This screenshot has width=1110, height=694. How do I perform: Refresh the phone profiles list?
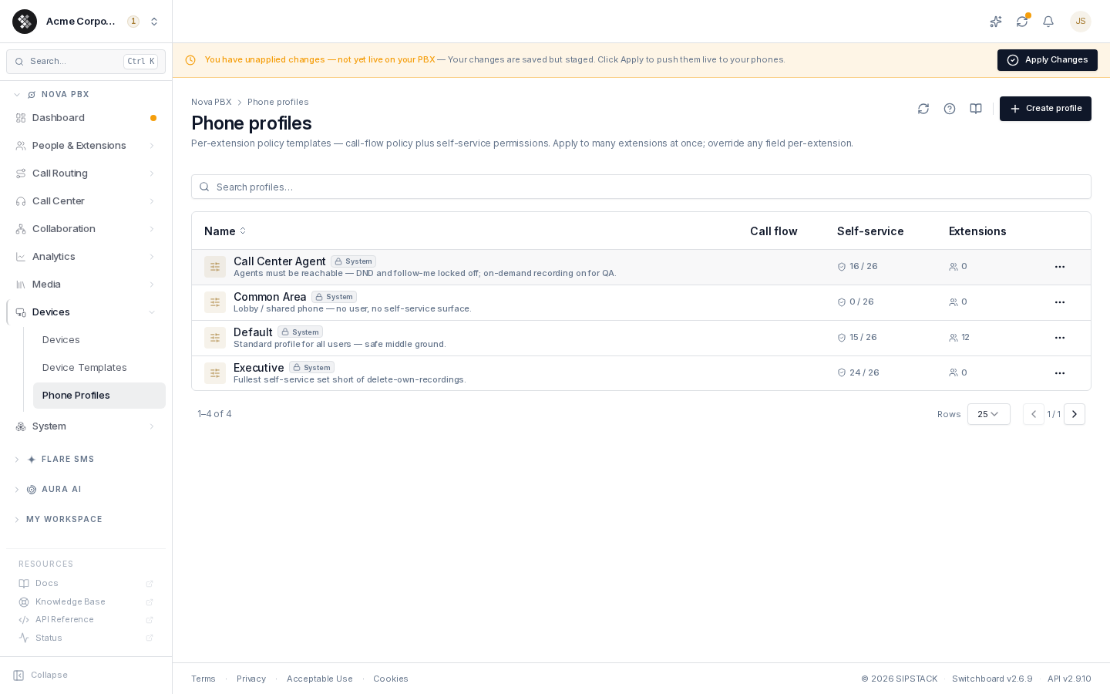click(x=923, y=109)
